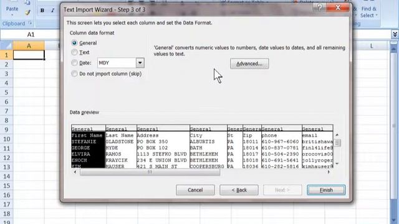Open the MDY date format dropdown
399x224 pixels.
point(140,63)
